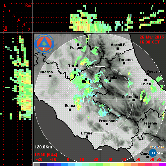Viewport: 166px width, 166px height.
Task: Click the Latina city marker square
Action: pos(87,137)
